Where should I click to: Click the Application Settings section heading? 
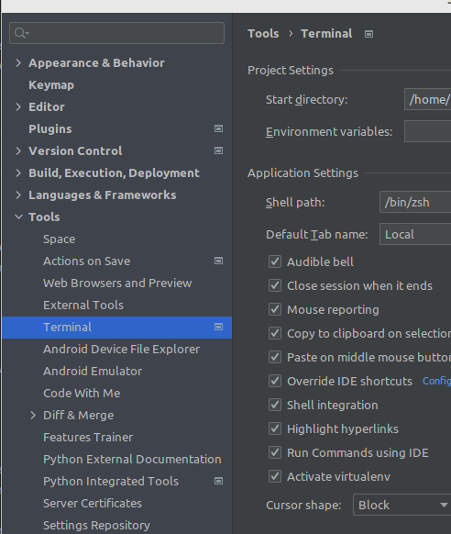(x=302, y=173)
